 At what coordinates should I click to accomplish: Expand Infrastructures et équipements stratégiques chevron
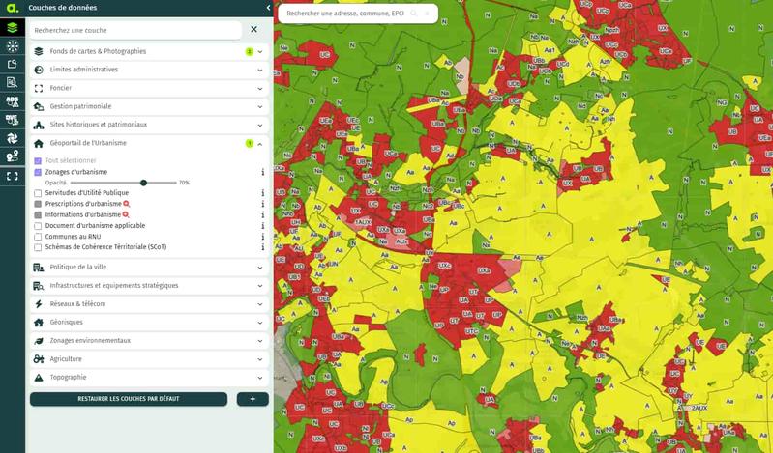(260, 286)
